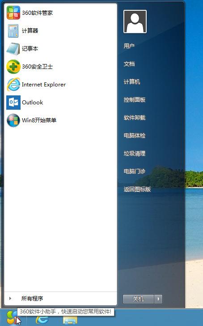
Task: Open the Internet Explorer icon in the menu
Action: pyautogui.click(x=13, y=84)
